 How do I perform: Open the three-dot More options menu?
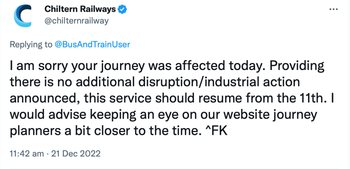pyautogui.click(x=333, y=10)
